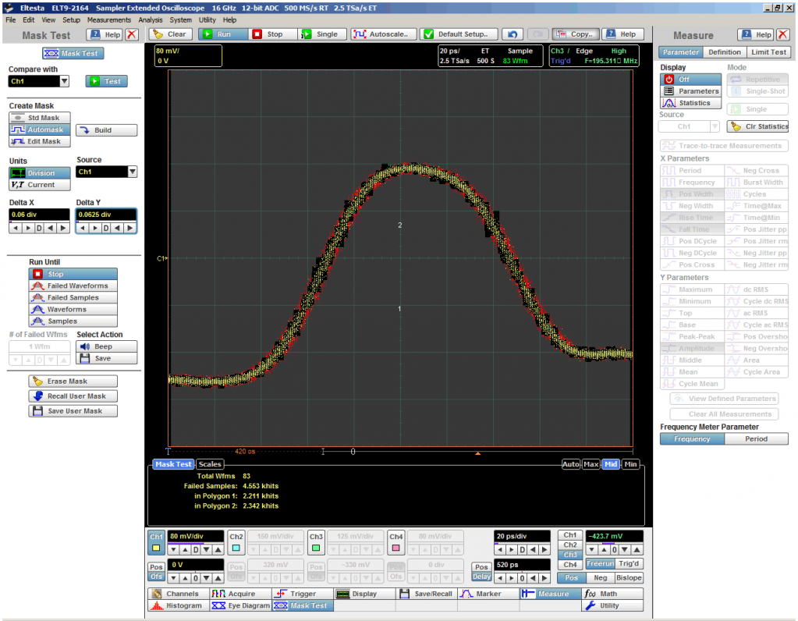Open the mask Source dropdown
798x621 pixels.
132,172
